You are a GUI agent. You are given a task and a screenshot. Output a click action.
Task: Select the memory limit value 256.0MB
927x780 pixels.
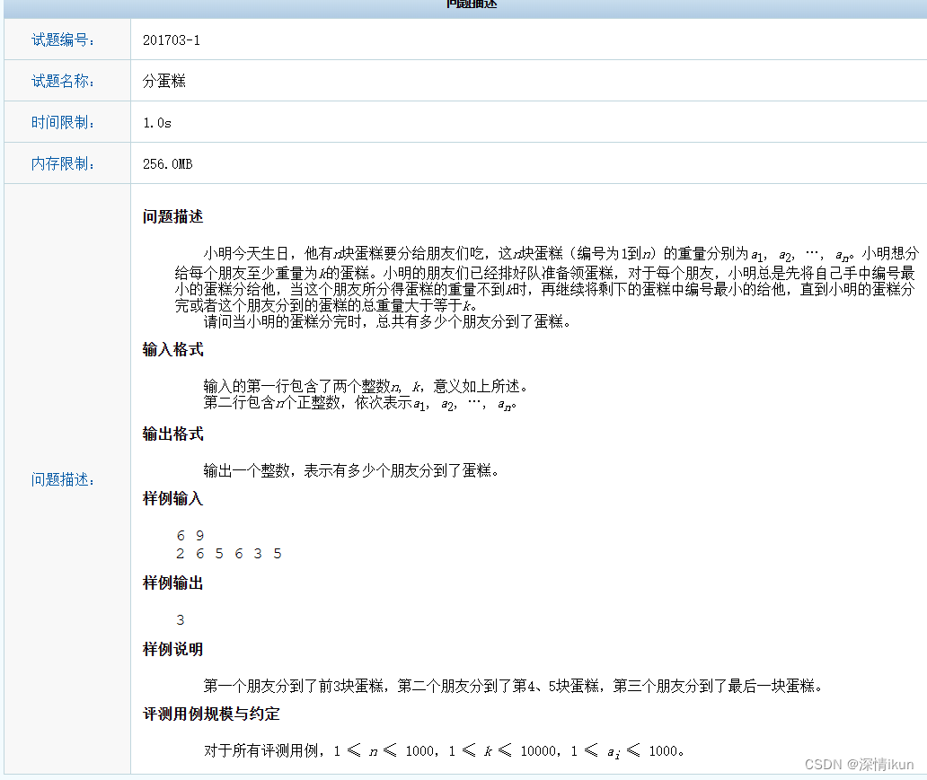point(168,164)
